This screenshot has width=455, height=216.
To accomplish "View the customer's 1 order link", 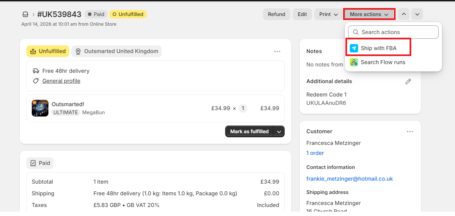I will [315, 153].
